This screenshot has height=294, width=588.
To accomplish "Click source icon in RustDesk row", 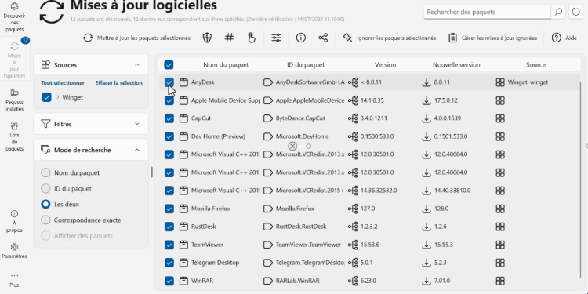I will pos(500,227).
